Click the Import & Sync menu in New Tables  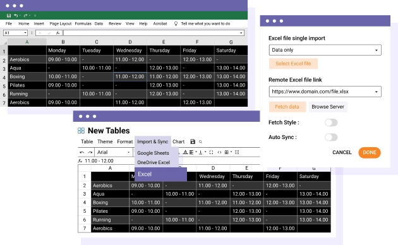(x=152, y=141)
